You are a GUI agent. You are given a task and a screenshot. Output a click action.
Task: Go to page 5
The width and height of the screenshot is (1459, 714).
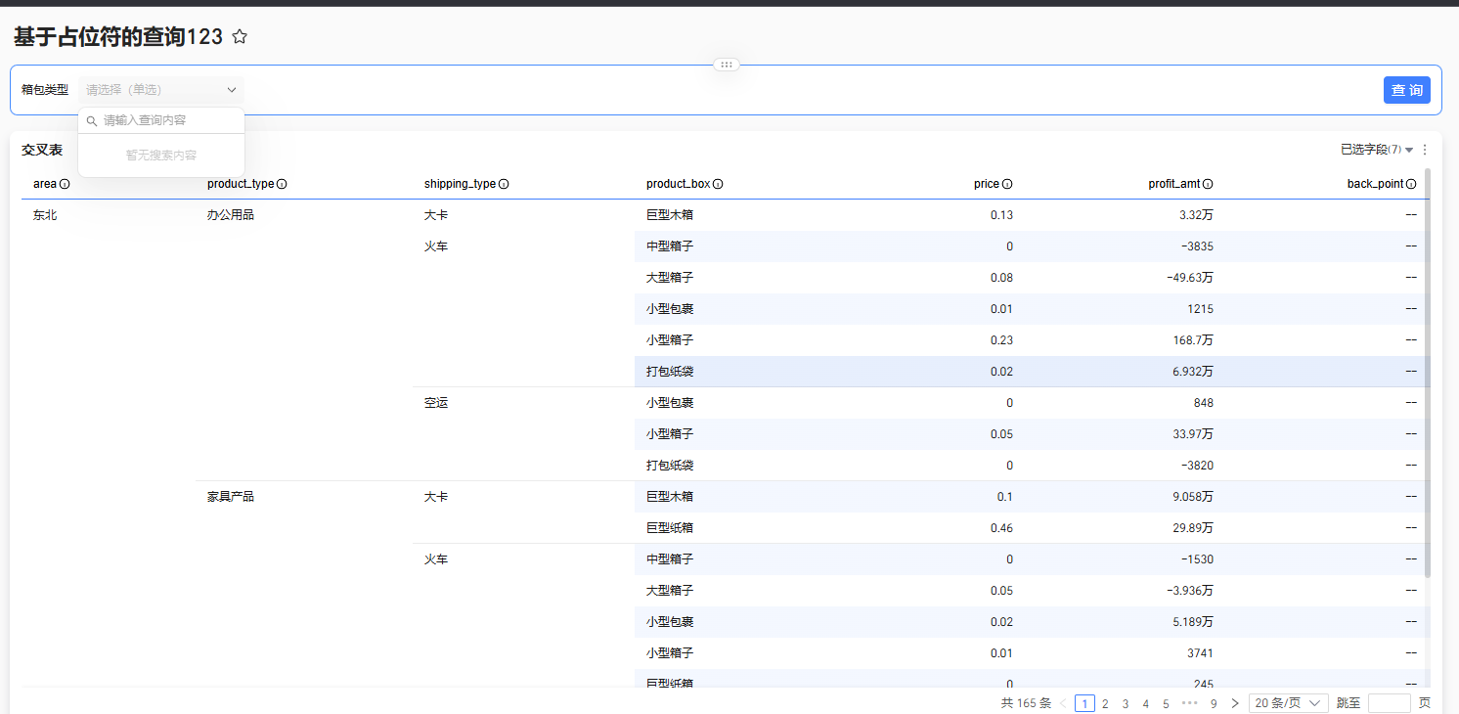pos(1166,703)
